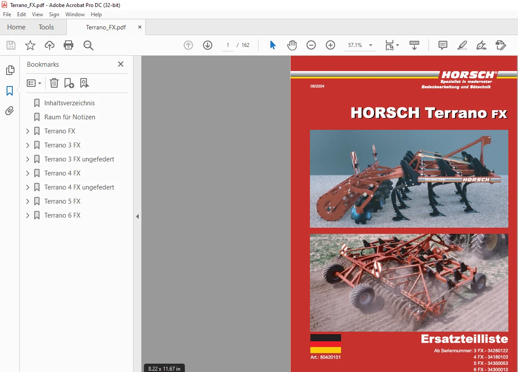Bookmark file with the star icon
This screenshot has width=518, height=372.
[30, 45]
